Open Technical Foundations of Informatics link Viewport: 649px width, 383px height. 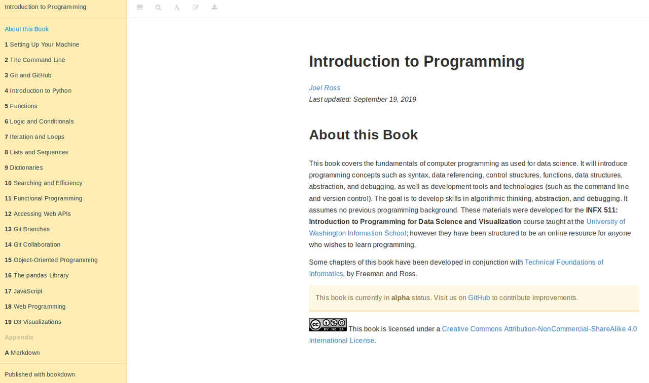pos(563,262)
